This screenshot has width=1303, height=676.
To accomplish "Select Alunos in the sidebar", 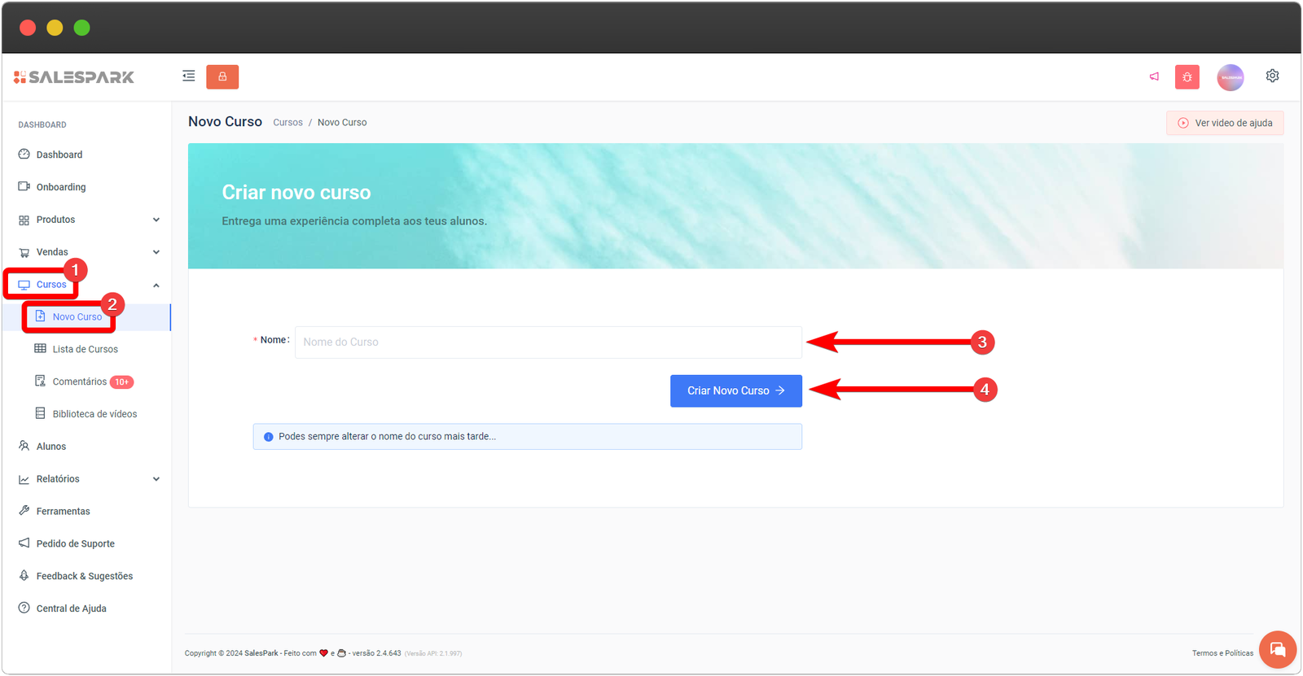I will 50,447.
